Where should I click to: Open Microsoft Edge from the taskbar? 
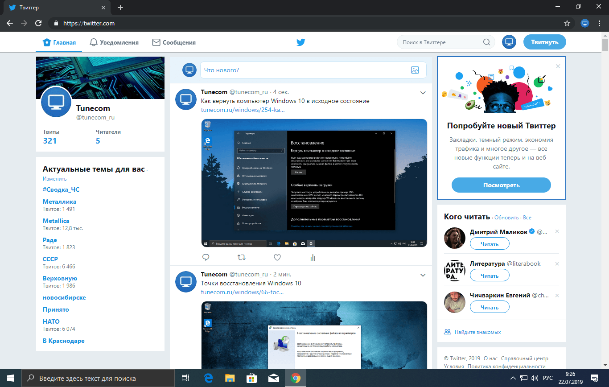[208, 378]
